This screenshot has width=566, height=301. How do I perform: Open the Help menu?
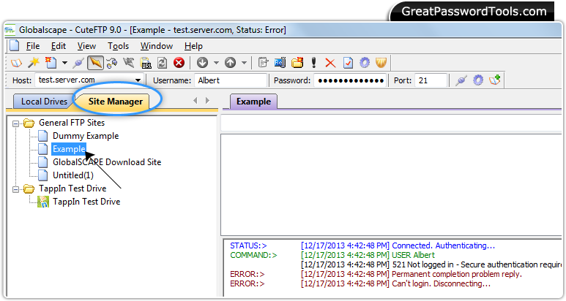pyautogui.click(x=193, y=46)
